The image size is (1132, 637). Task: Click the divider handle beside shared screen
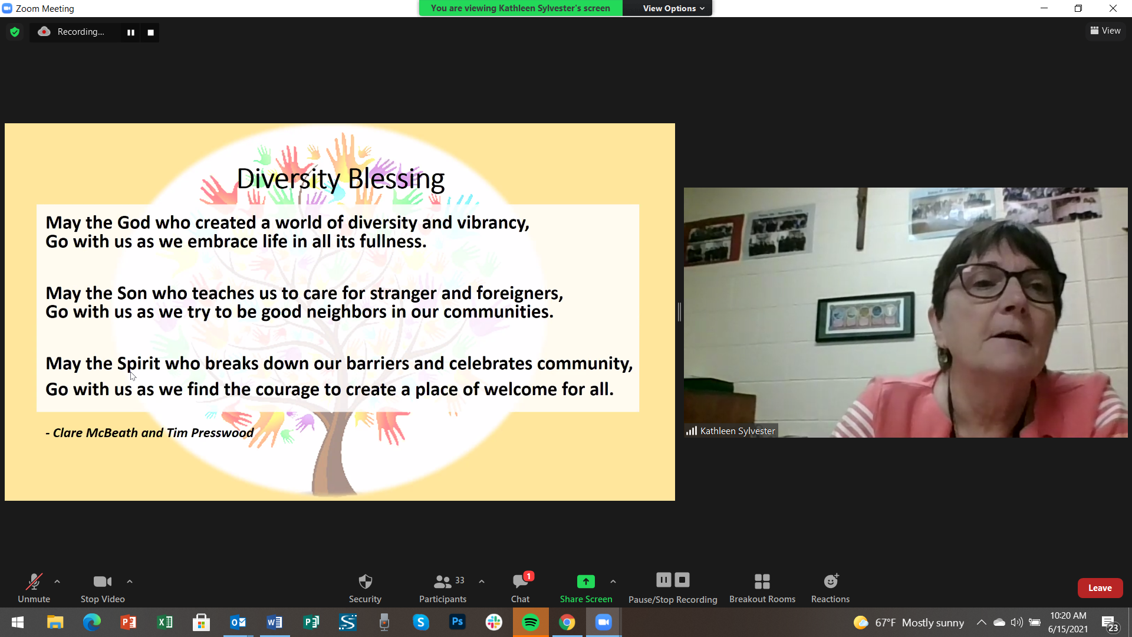pos(679,312)
